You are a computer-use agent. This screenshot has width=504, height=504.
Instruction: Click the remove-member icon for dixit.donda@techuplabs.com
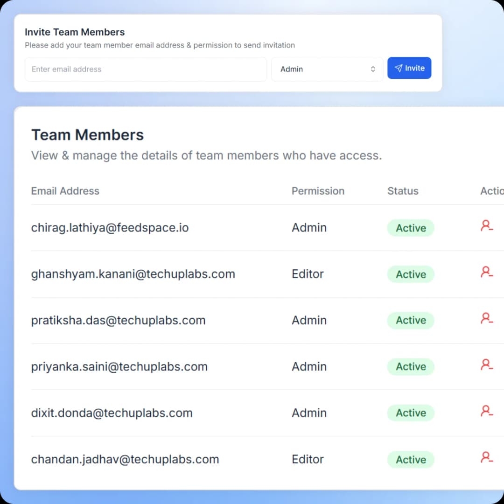click(x=486, y=411)
